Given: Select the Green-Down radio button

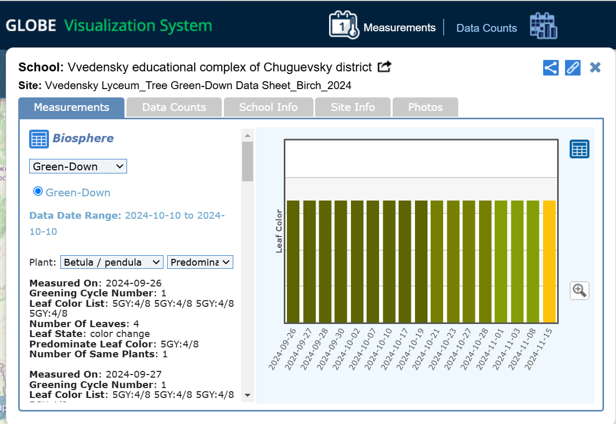Looking at the screenshot, I should 37,191.
